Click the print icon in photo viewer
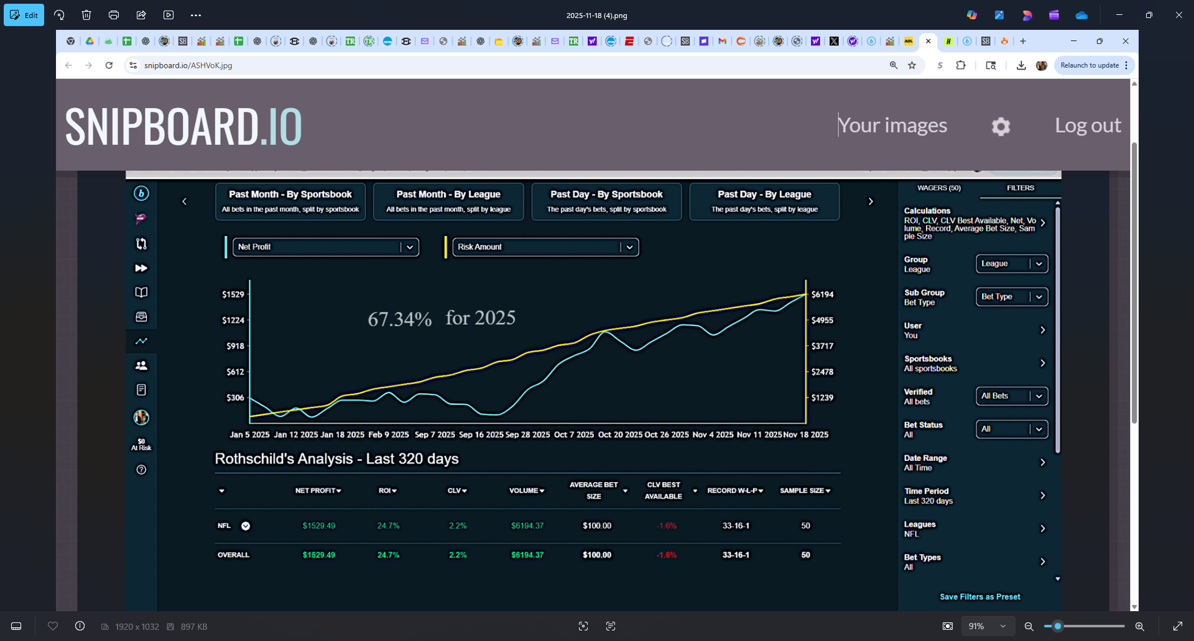 point(114,15)
